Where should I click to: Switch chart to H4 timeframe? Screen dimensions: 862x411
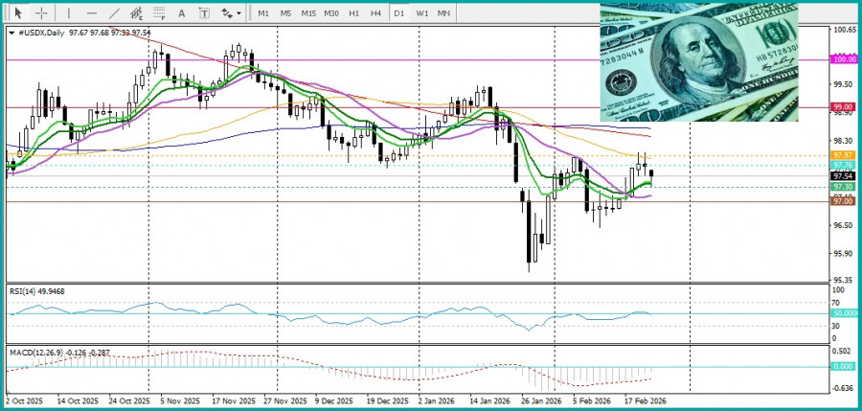pos(376,13)
